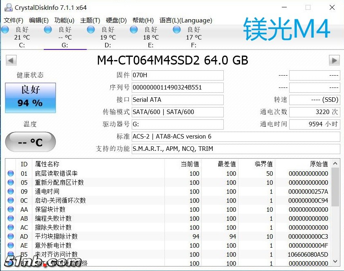Click the S.M.A.R.T., APM, NCQ, TRIM field
Screen dimensions: 344x271
pyautogui.click(x=236, y=149)
